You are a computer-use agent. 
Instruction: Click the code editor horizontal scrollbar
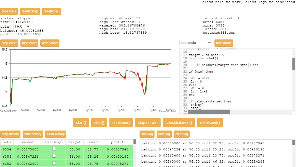209,112
